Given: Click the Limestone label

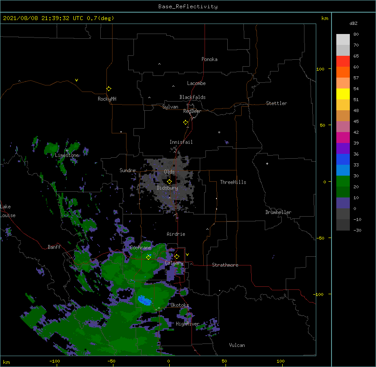Looking at the screenshot, I should [x=67, y=155].
